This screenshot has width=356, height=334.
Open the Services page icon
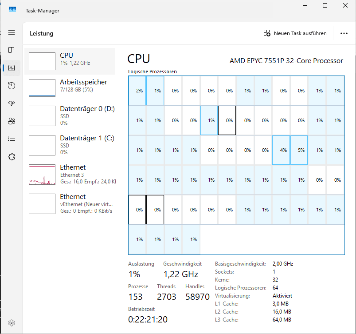(x=12, y=157)
